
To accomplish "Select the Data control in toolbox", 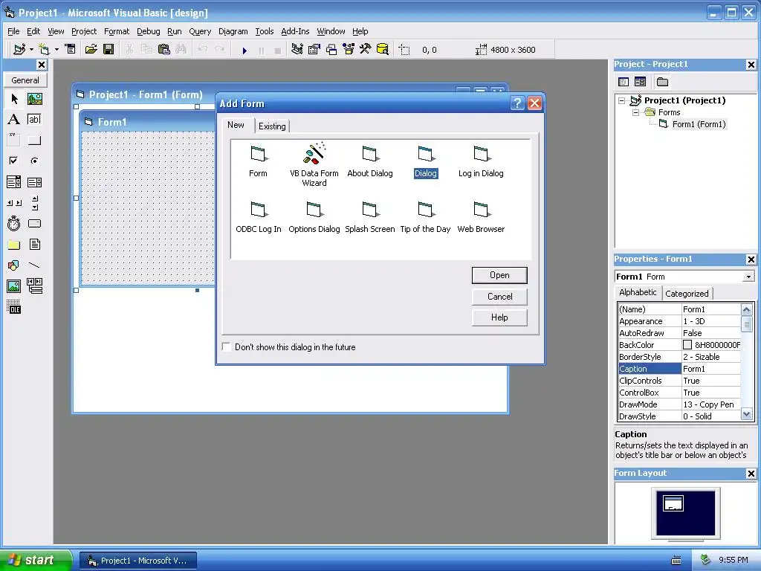I will pos(34,286).
